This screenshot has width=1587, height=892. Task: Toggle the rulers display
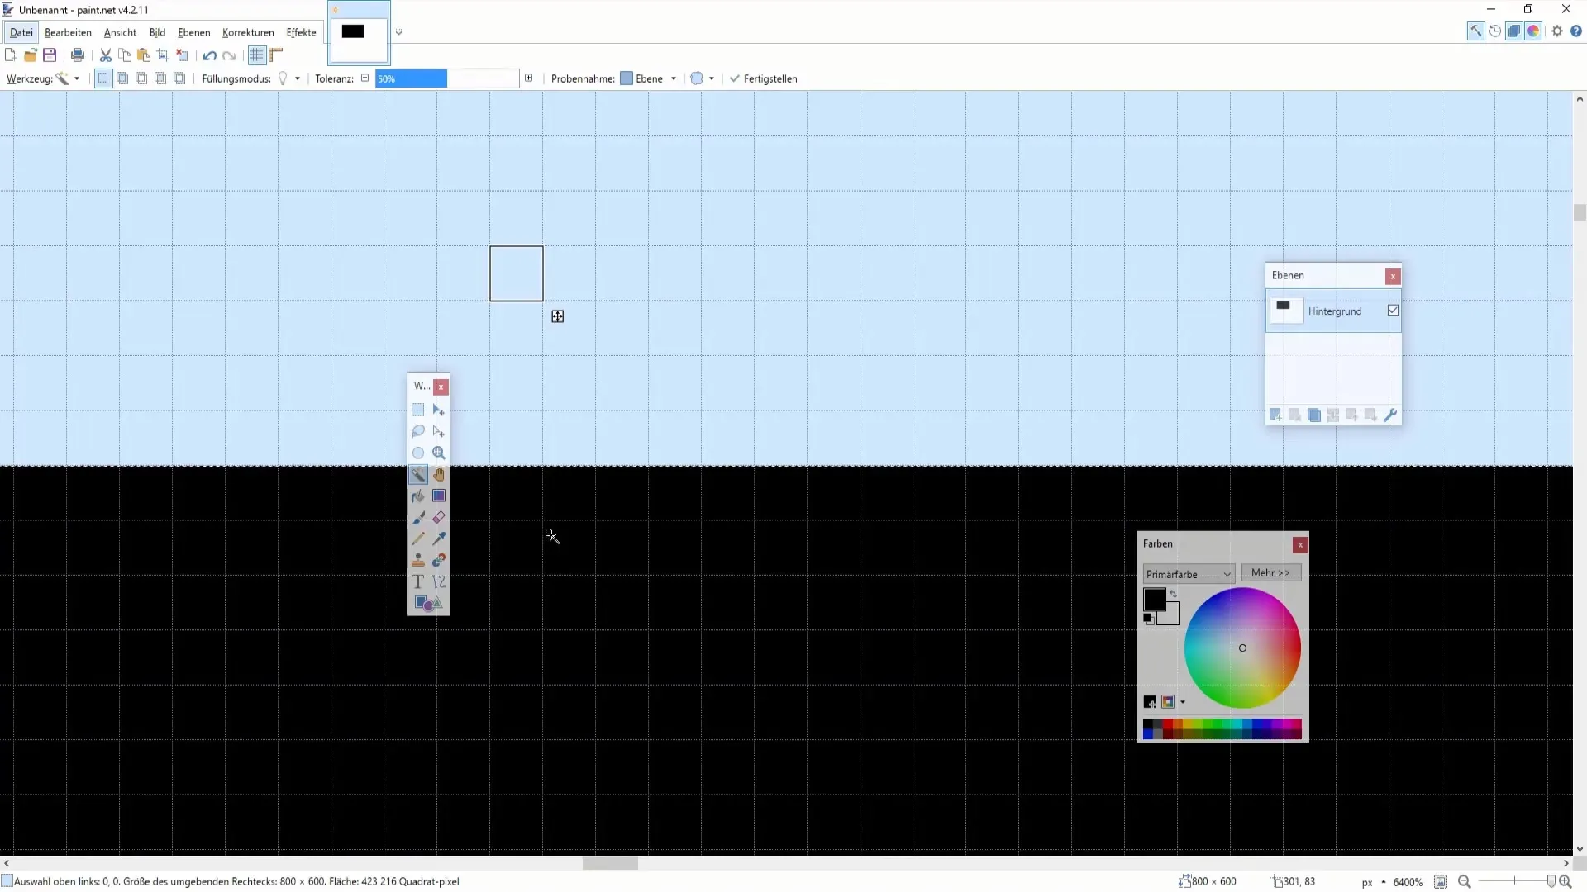[x=277, y=55]
